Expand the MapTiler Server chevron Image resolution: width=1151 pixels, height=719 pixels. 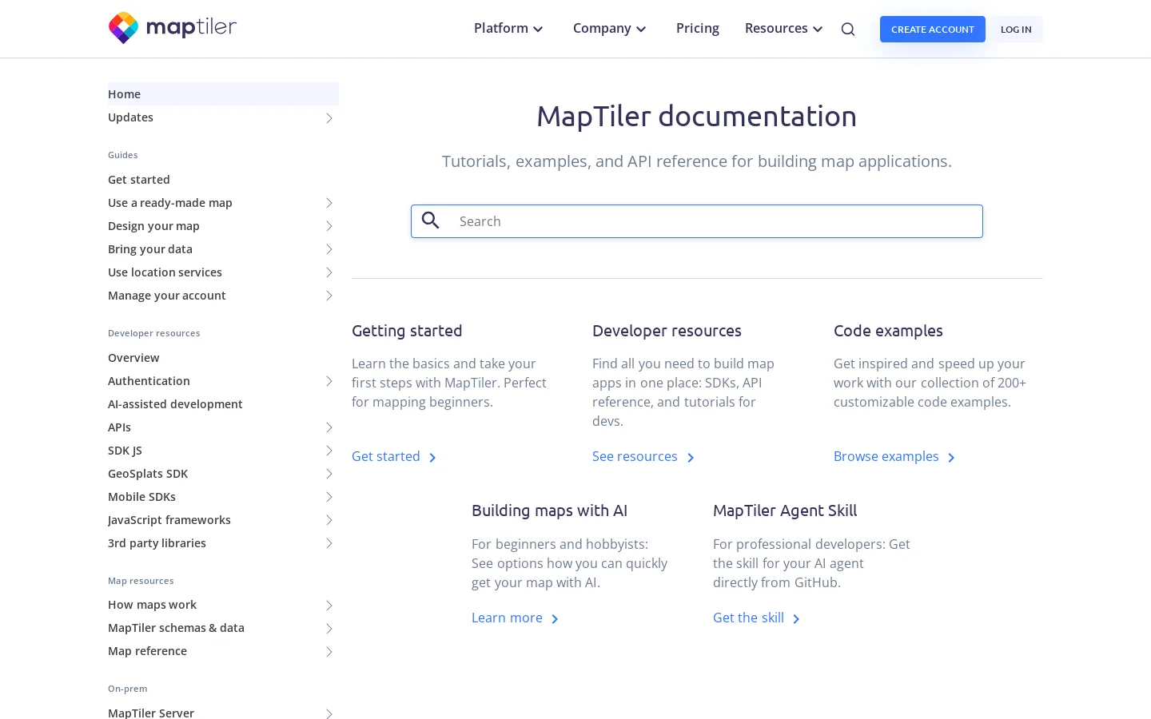click(x=329, y=713)
